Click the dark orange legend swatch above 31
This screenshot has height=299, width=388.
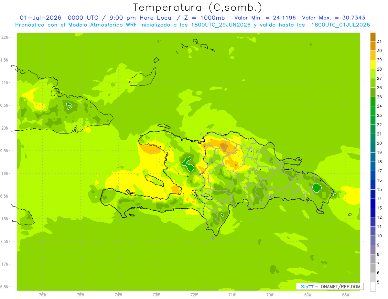373,37
